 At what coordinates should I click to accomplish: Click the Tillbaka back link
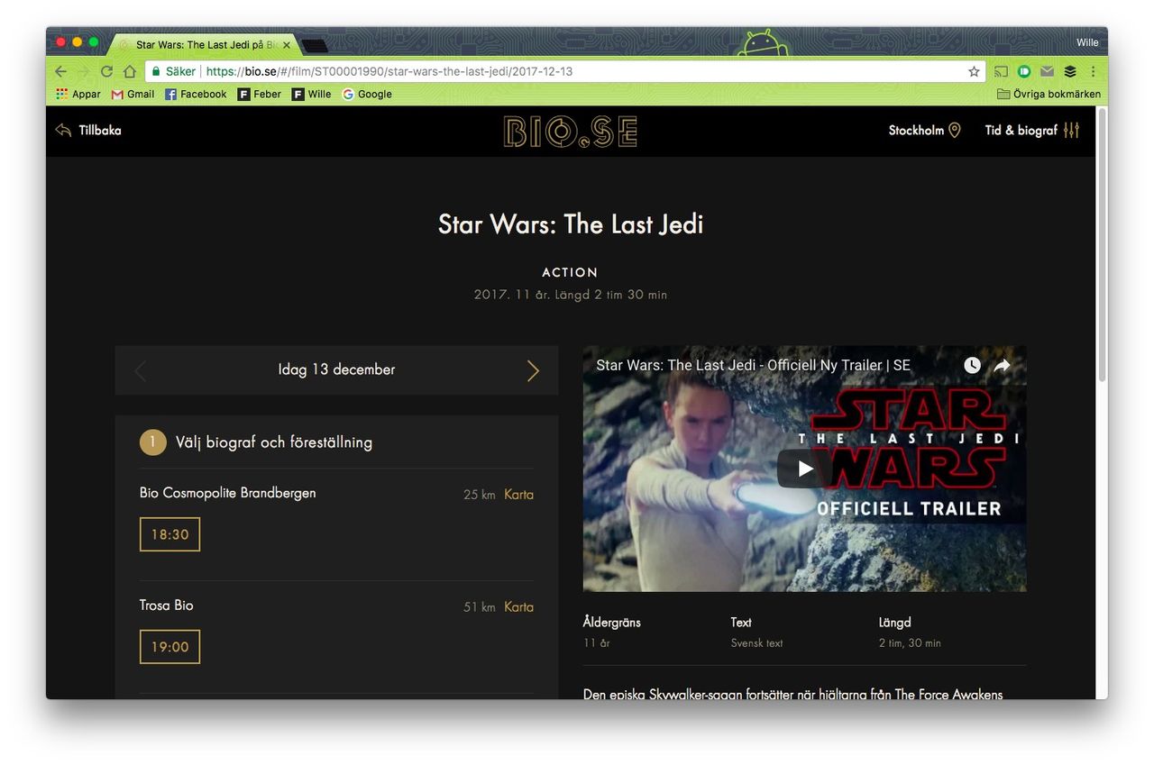coord(87,131)
